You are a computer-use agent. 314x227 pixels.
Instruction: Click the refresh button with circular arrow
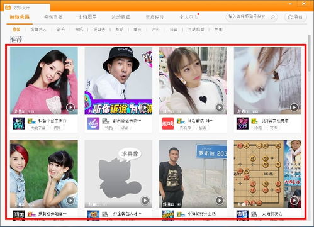296,17
